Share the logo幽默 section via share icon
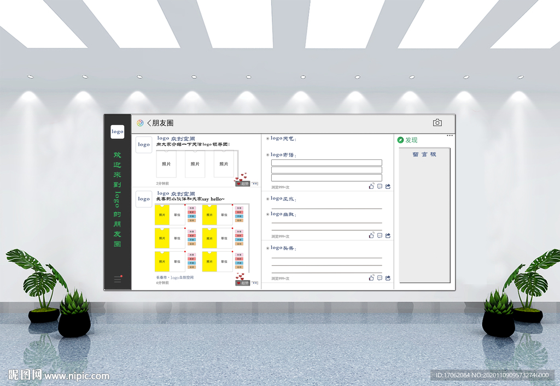This screenshot has height=386, width=560. point(388,236)
